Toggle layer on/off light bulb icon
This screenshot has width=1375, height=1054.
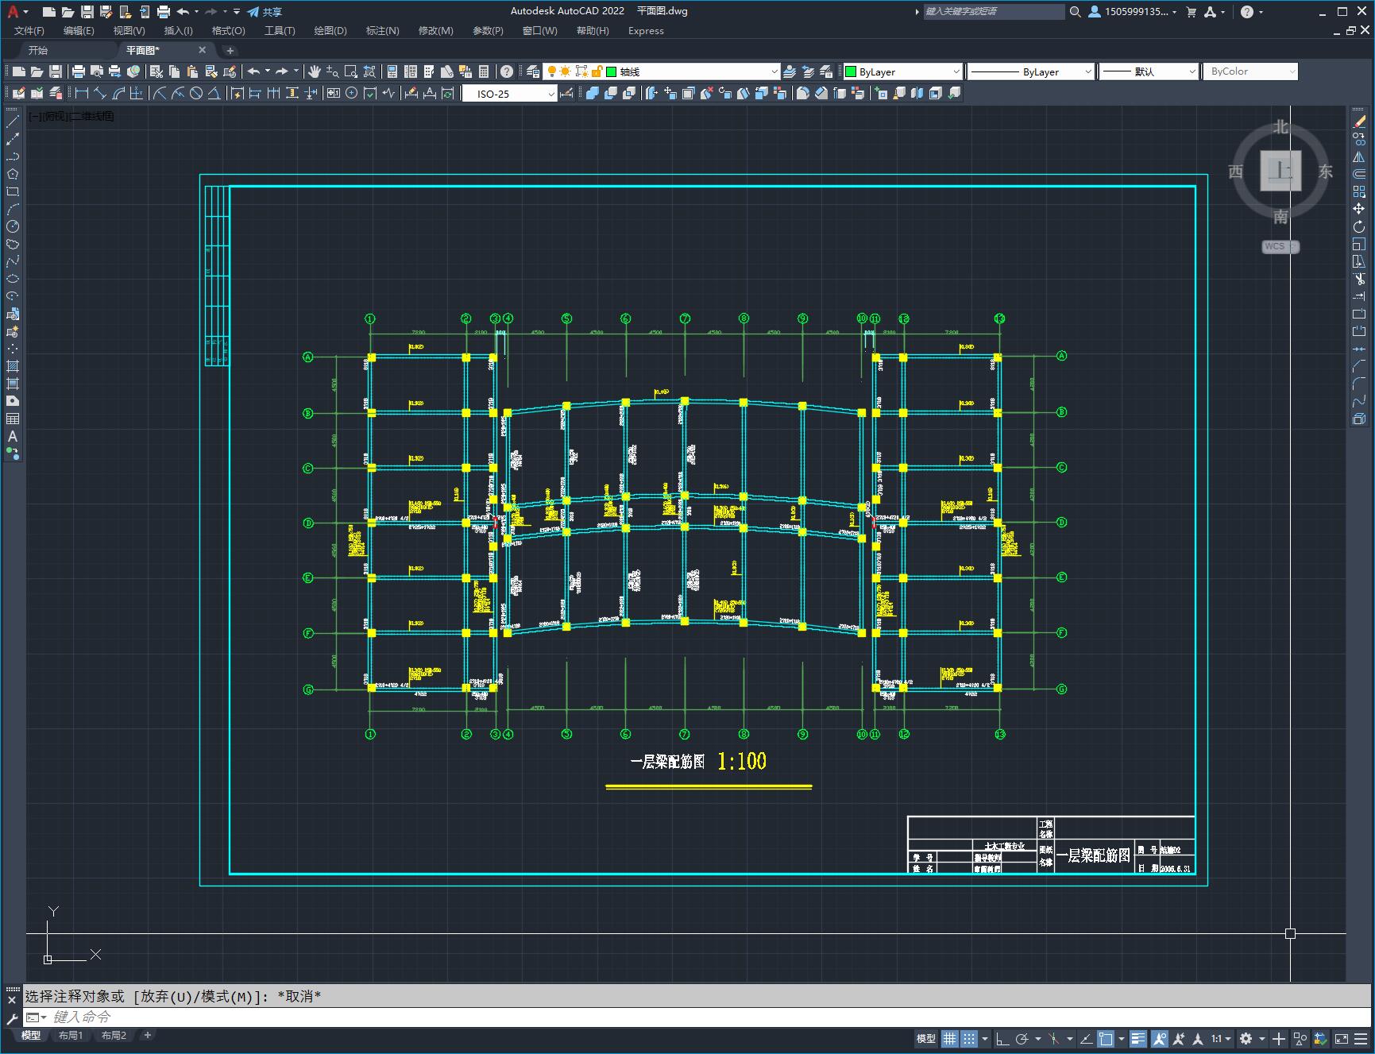[x=552, y=71]
